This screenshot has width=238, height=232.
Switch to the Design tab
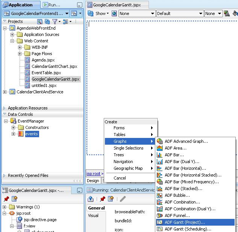(93, 181)
